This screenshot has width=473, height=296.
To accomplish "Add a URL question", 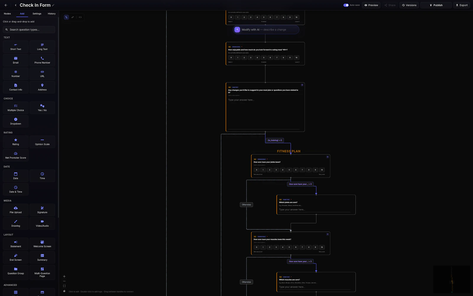I will (x=42, y=74).
